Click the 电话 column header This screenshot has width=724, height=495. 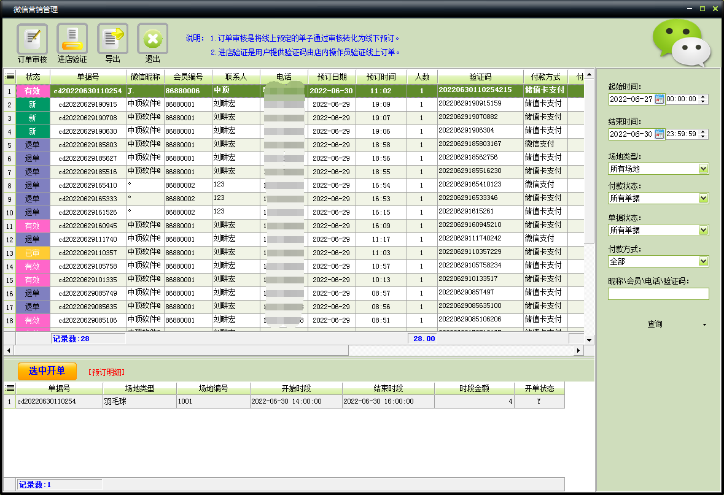click(x=284, y=77)
